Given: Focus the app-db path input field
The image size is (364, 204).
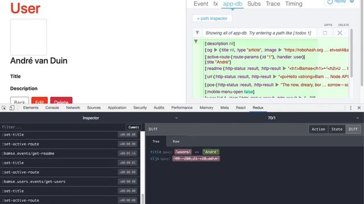Looking at the screenshot, I should click(259, 33).
